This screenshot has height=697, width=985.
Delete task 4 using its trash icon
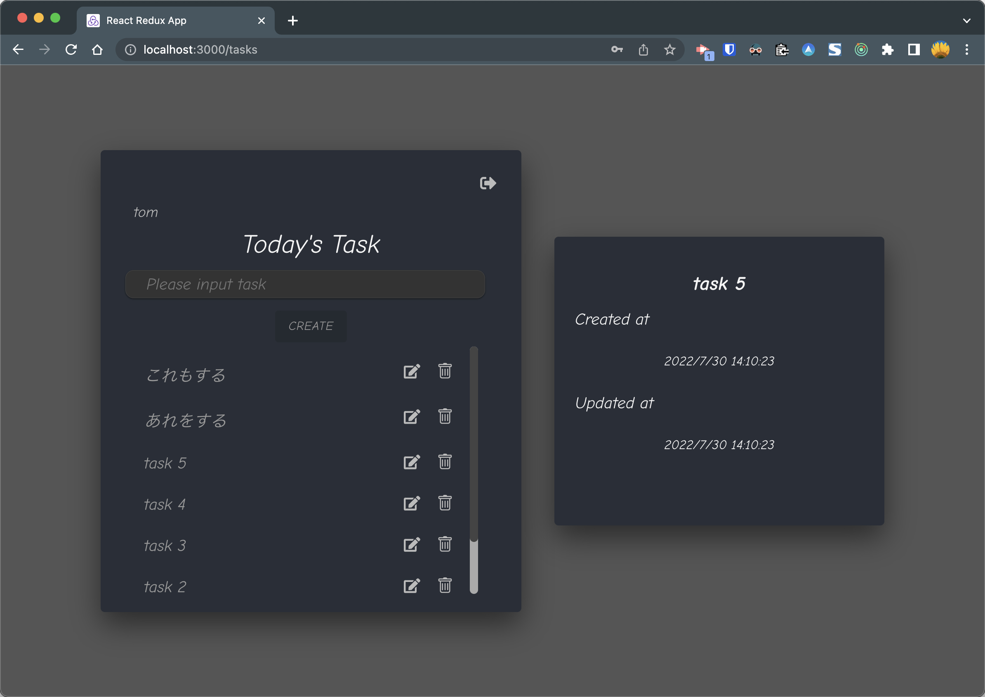[x=444, y=504]
